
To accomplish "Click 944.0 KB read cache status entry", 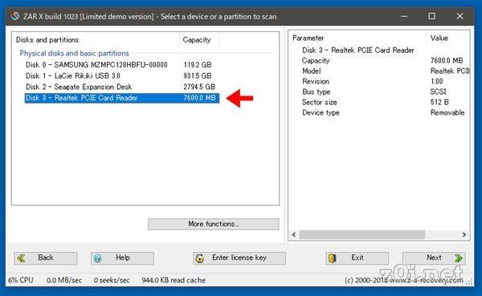I will (174, 280).
